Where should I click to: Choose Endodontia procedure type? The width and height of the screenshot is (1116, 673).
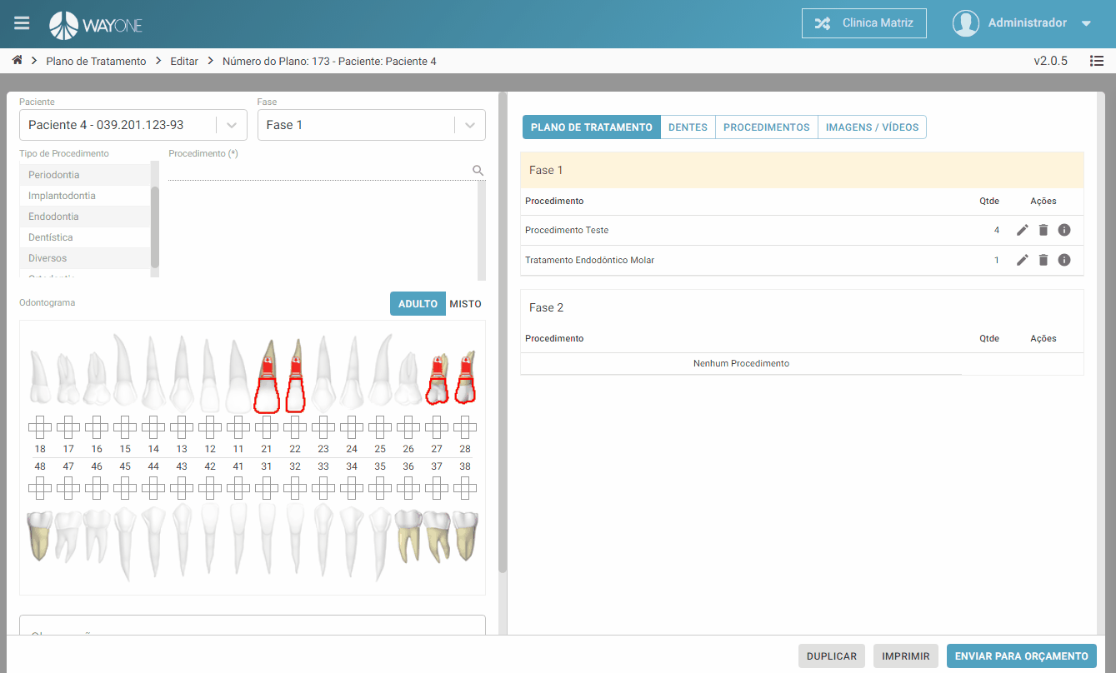[85, 217]
